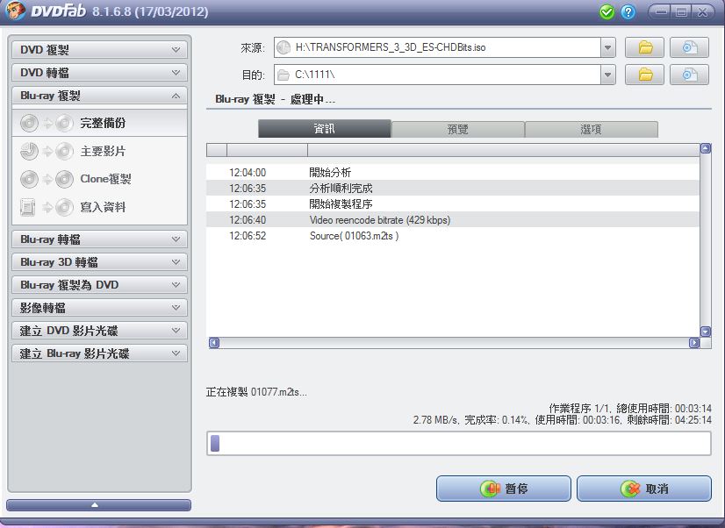
Task: Select log row 開始分析
Action: pos(453,172)
